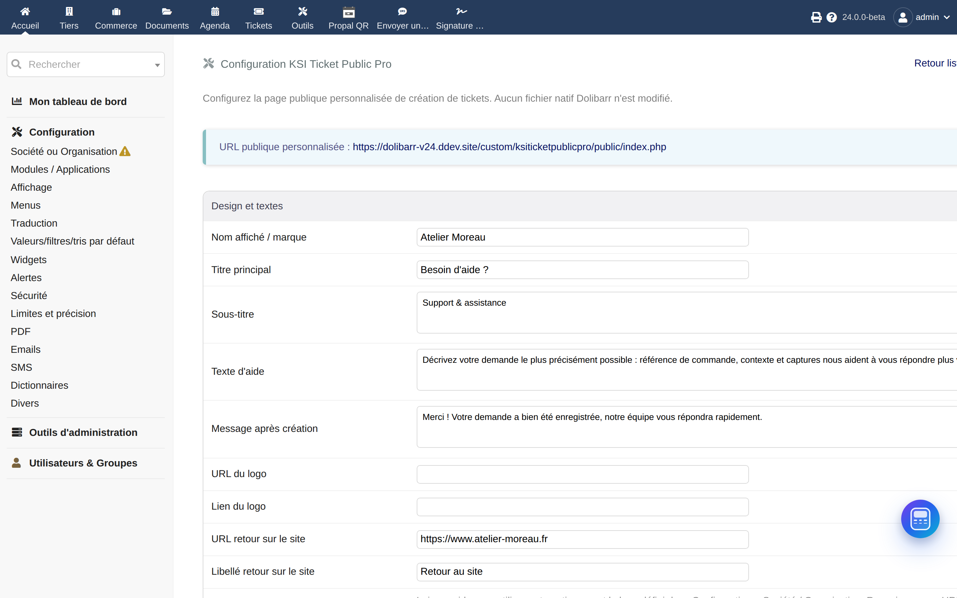
Task: Go to Modules / Applications
Action: [60, 169]
